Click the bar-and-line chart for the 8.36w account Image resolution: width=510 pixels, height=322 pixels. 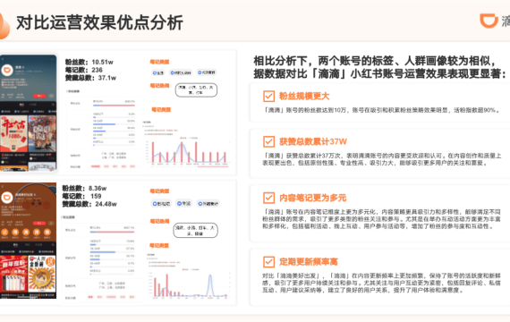click(190, 284)
